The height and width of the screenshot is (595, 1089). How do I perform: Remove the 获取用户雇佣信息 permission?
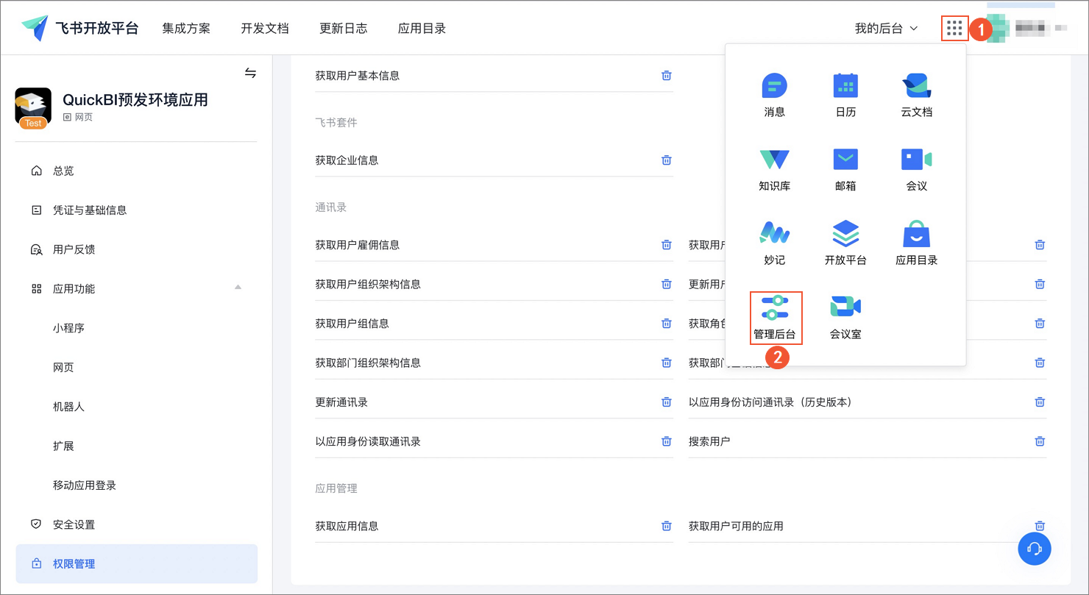pos(667,245)
